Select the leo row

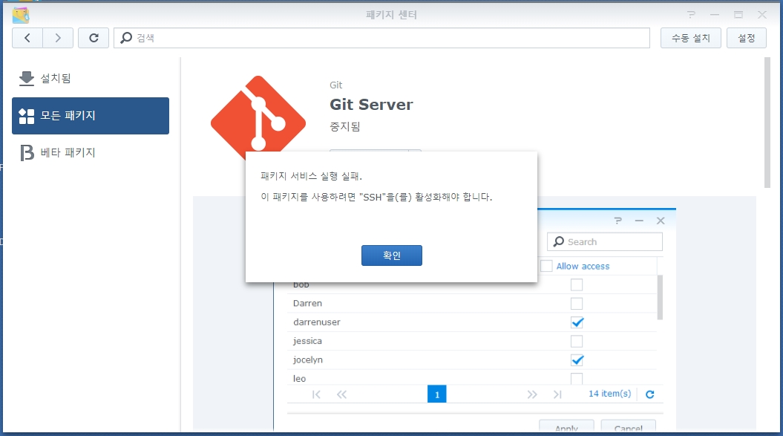[472, 378]
